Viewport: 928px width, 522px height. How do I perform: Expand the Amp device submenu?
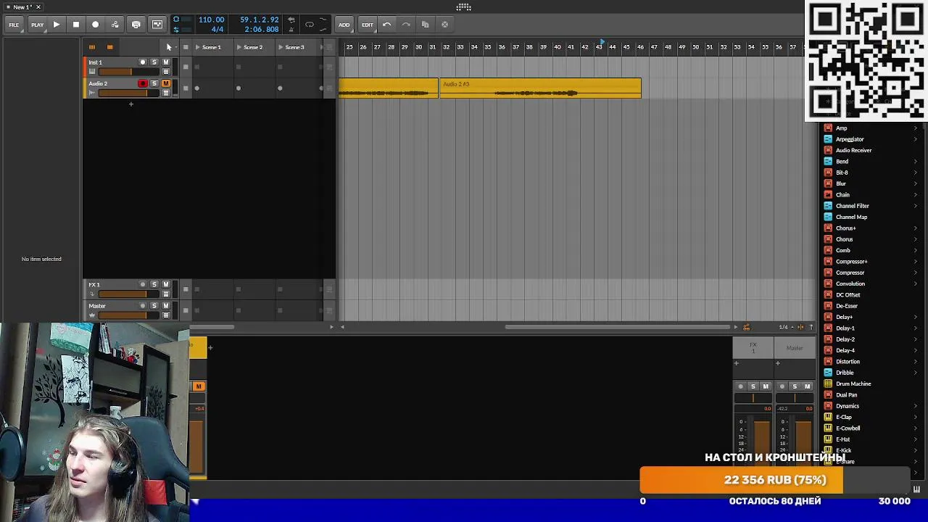tap(916, 128)
